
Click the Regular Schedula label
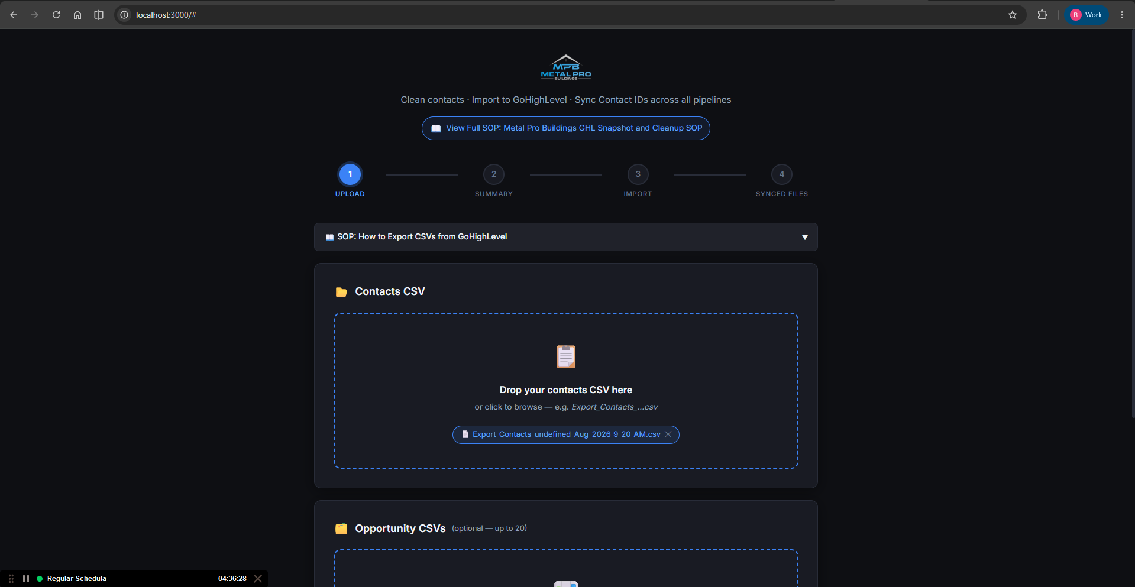77,579
